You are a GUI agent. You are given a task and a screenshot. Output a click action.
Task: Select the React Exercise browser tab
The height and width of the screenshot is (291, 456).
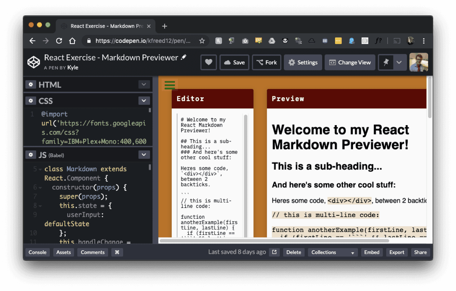pos(106,26)
